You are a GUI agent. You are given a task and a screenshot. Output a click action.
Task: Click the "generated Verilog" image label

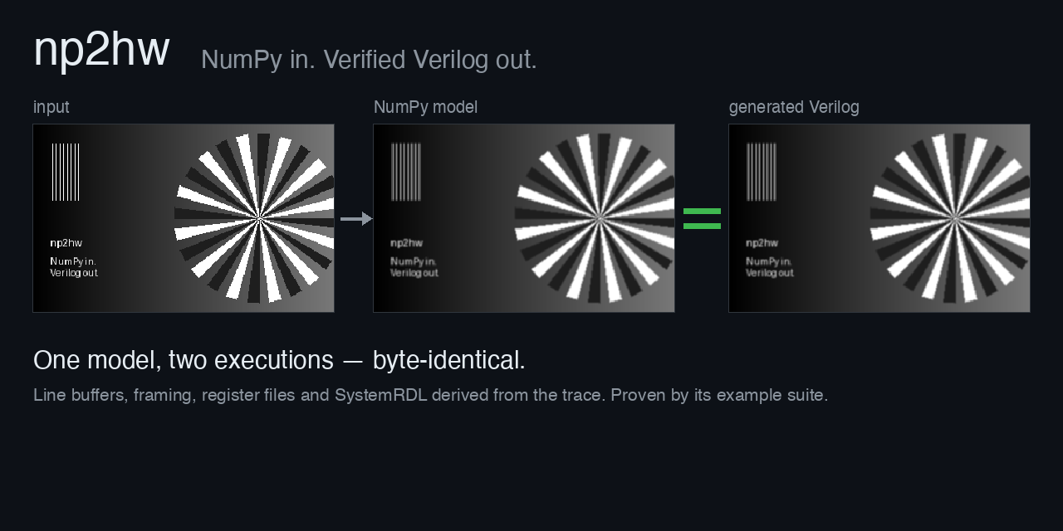coord(794,107)
